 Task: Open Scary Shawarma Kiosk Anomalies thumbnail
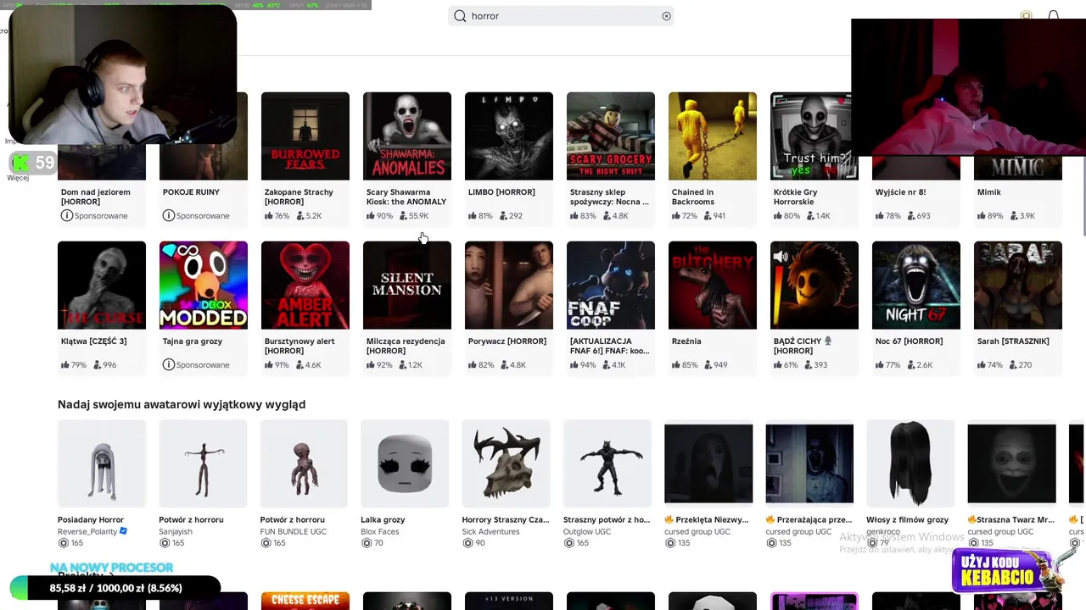[407, 136]
